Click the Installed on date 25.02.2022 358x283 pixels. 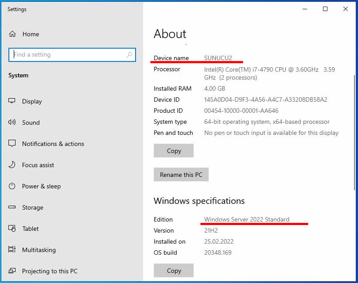219,241
